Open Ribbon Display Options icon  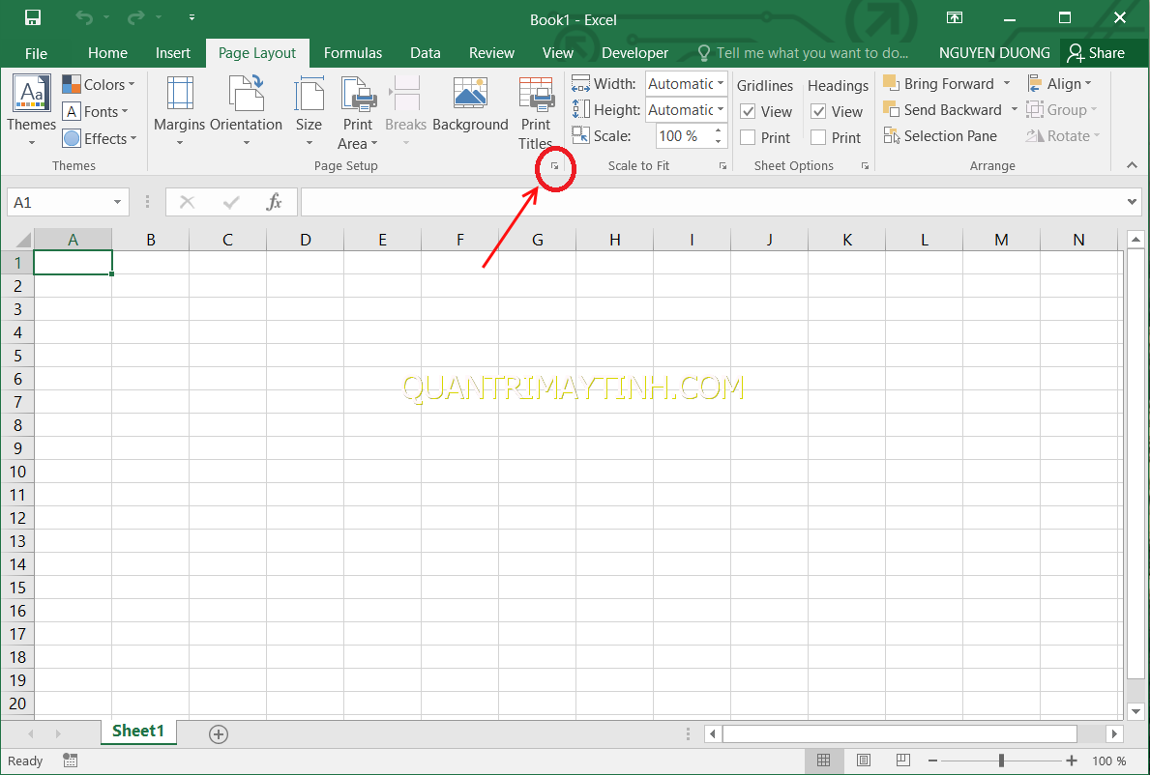(x=955, y=17)
